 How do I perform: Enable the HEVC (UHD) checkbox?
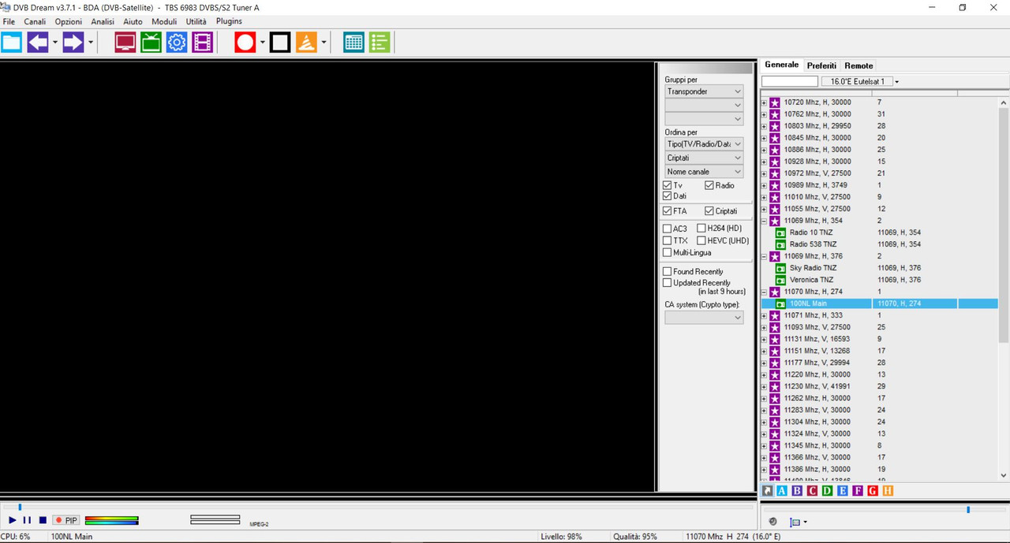coord(701,240)
